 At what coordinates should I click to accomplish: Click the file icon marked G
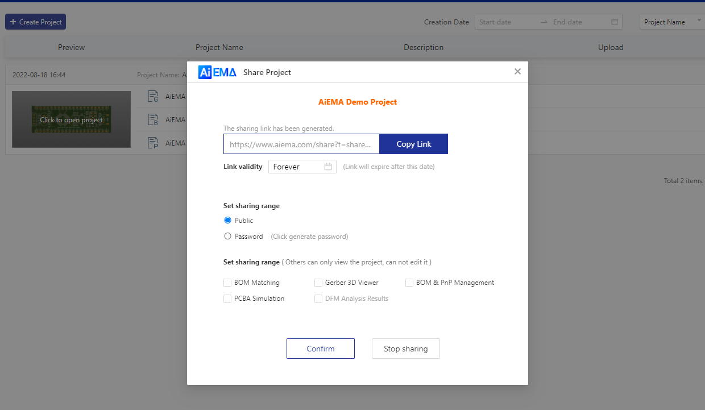click(152, 97)
